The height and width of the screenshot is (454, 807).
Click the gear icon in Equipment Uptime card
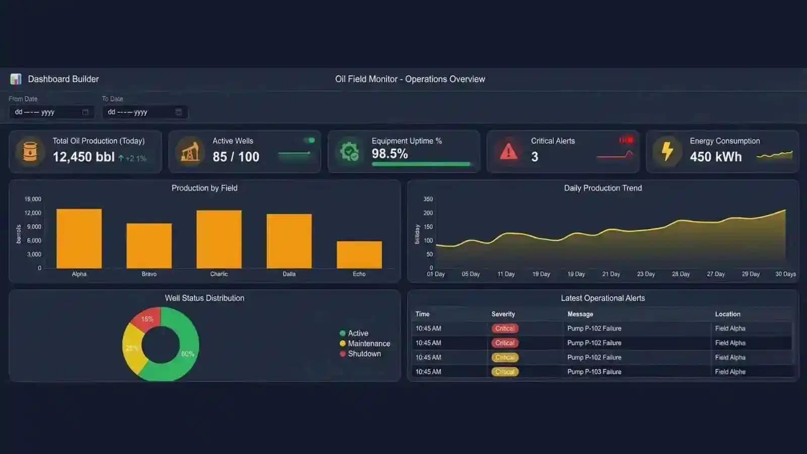click(349, 151)
